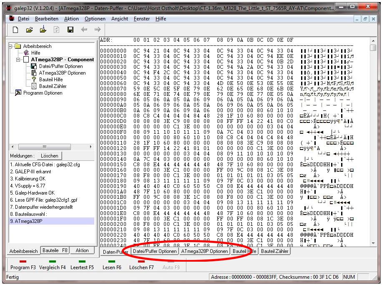Switch to the Daten-Puffer tab
Screen dimensions: 382x285
click(116, 252)
